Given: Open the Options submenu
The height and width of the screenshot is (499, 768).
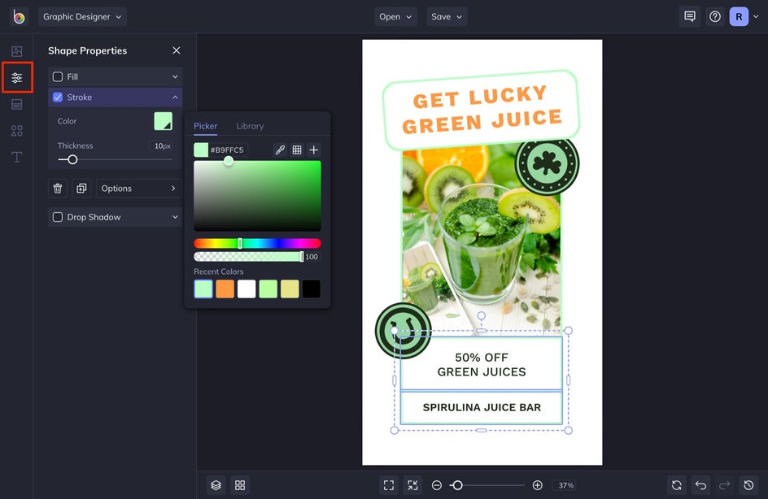Looking at the screenshot, I should click(x=138, y=189).
